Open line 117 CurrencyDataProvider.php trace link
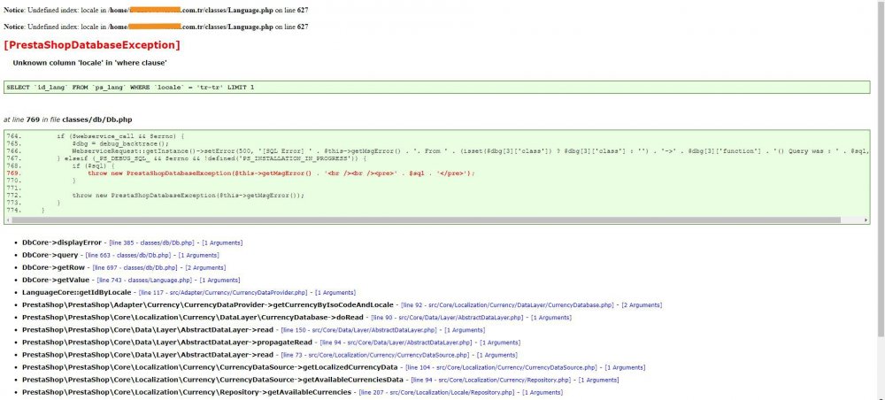Screen dimensions: 885x400 tap(223, 292)
